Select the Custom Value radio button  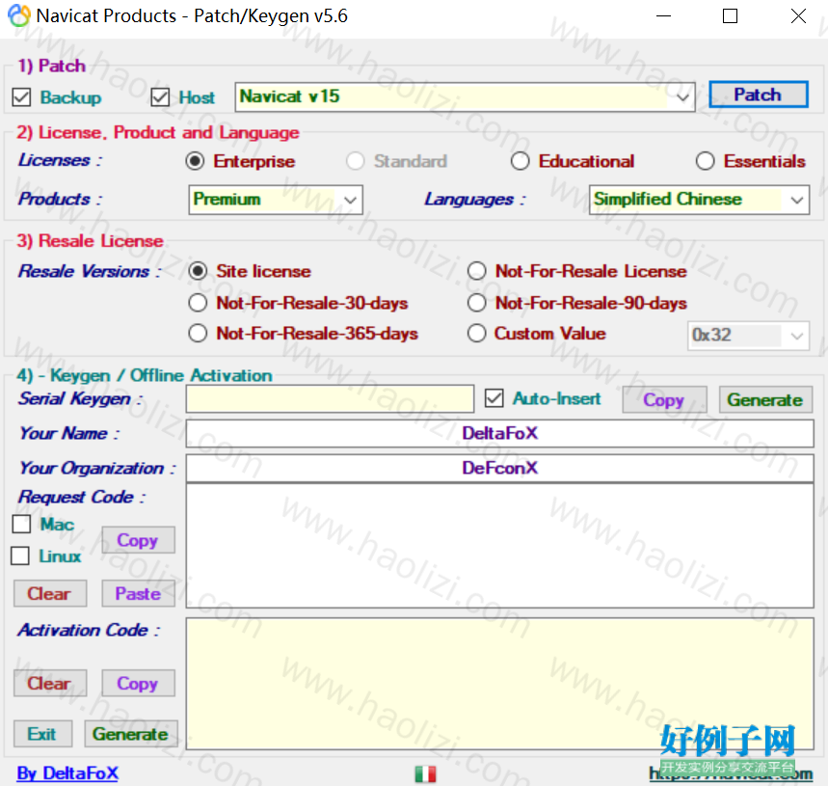coord(476,334)
